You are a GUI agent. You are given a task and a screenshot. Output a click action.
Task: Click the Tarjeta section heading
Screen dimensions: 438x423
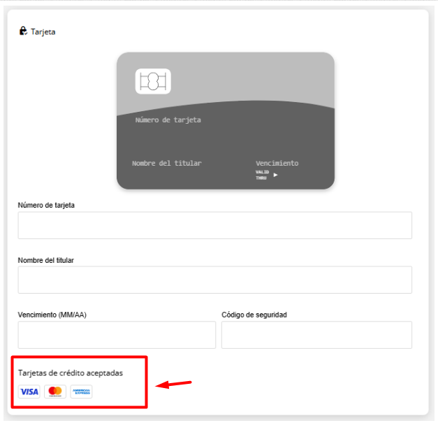tap(43, 32)
